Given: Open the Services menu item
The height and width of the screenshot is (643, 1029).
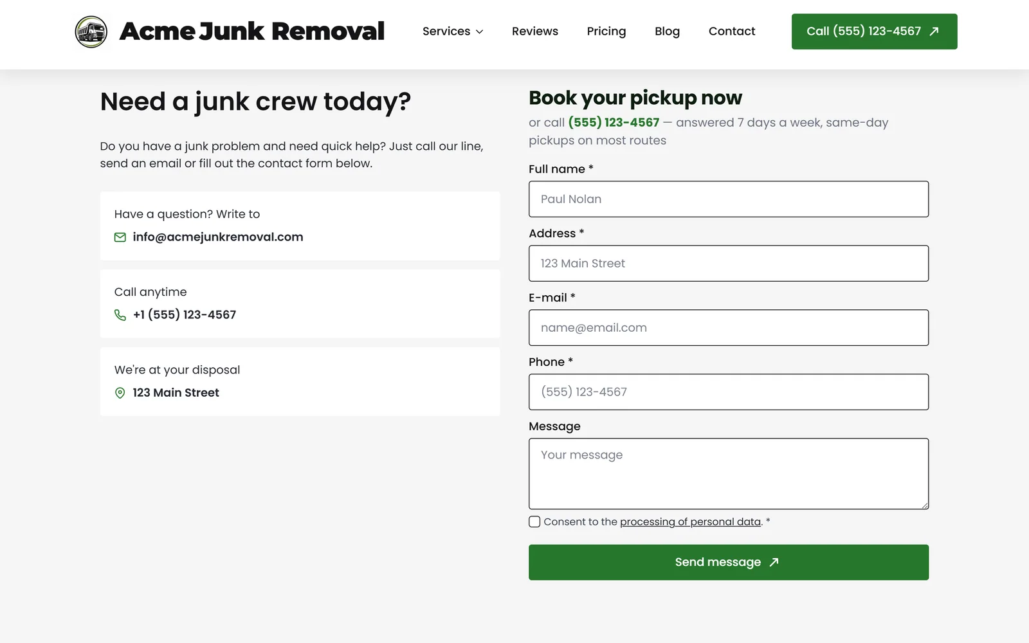Looking at the screenshot, I should click(453, 31).
